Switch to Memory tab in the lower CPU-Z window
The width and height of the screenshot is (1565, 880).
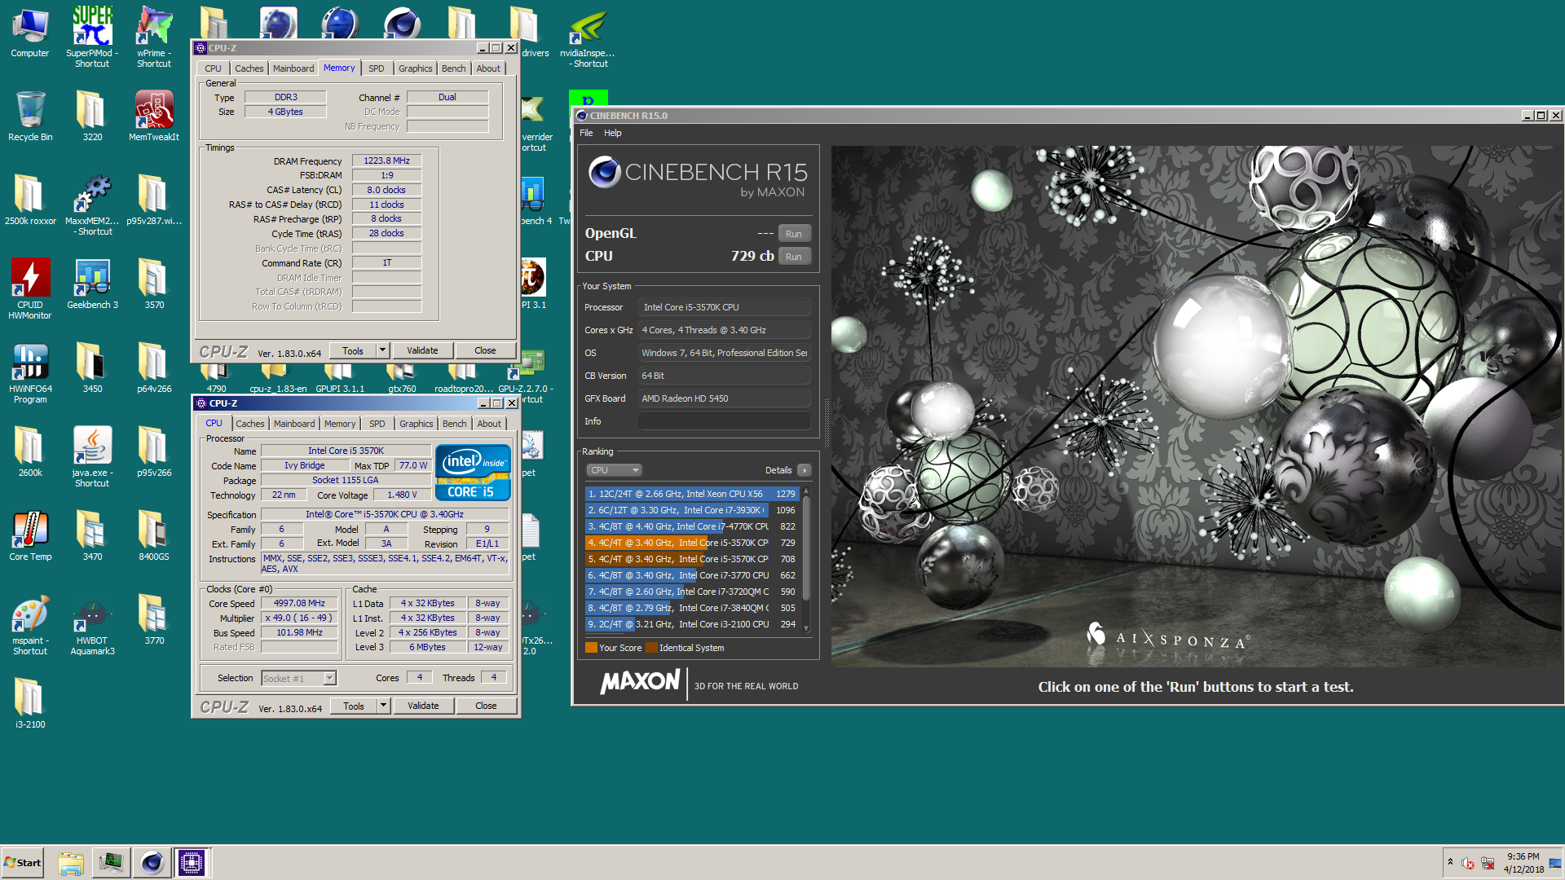pyautogui.click(x=339, y=424)
